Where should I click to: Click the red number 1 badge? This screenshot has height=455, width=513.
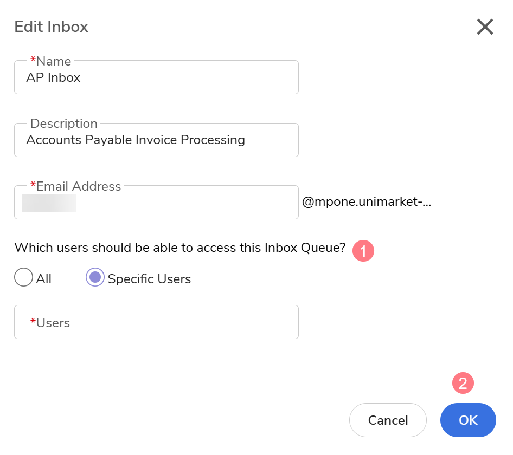(x=363, y=251)
